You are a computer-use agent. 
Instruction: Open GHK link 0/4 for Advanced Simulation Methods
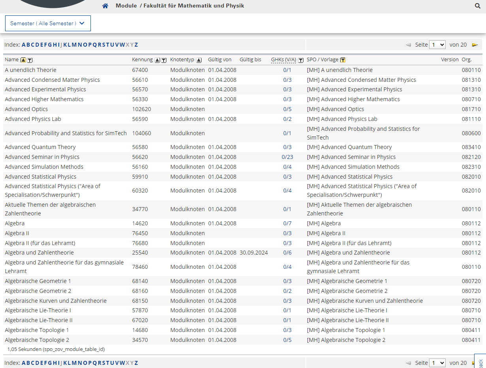(x=287, y=167)
